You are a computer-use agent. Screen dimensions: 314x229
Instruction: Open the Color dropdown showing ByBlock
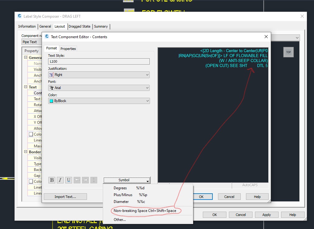click(99, 101)
